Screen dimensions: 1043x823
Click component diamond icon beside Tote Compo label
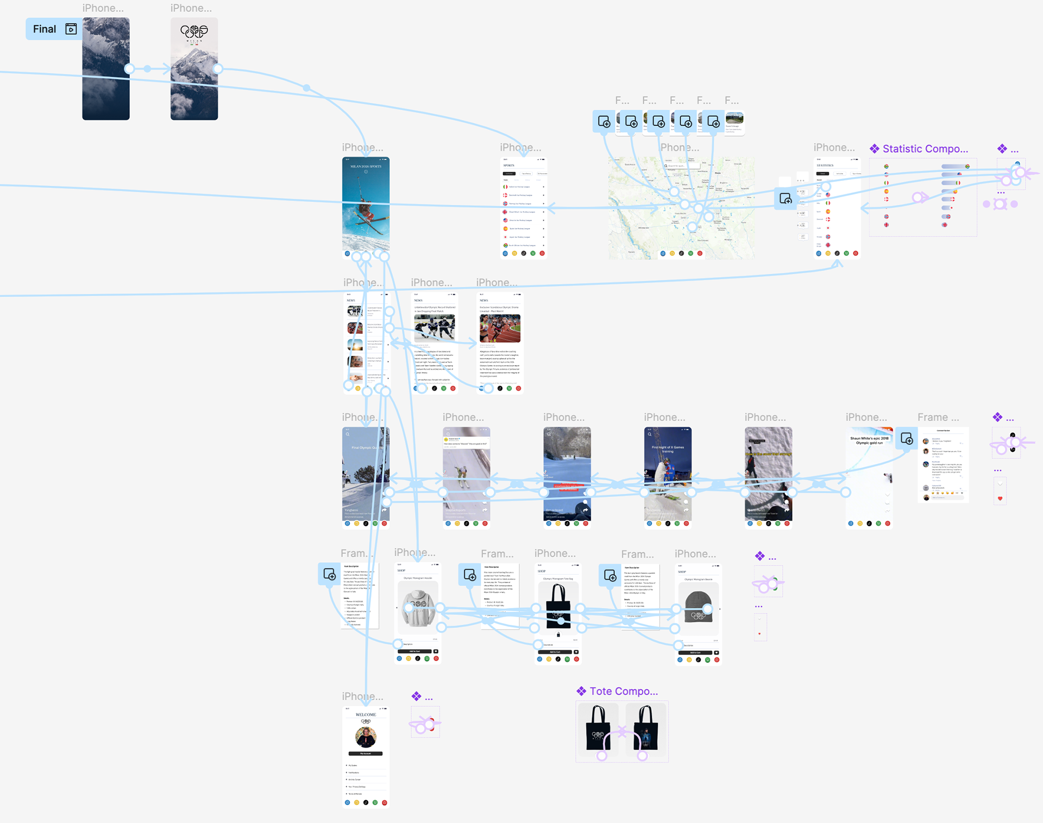pos(581,691)
